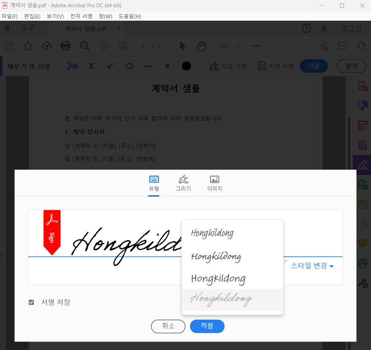Switch to the 이미지 image tab
The width and height of the screenshot is (371, 350).
coord(215,184)
